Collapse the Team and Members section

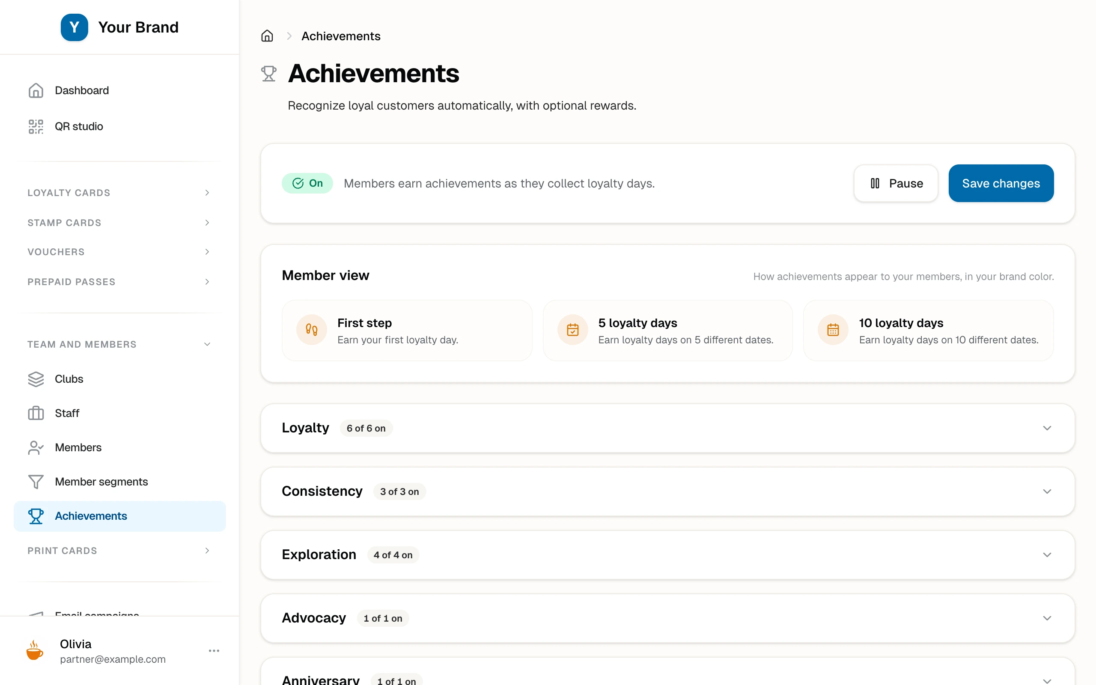(x=119, y=344)
